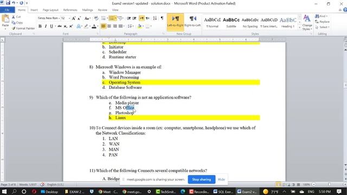Center the paragraph text
This screenshot has width=347, height=195.
pos(109,26)
